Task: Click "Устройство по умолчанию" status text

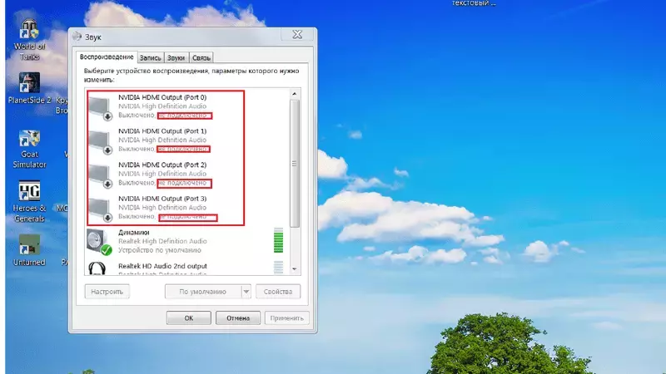Action: 160,250
